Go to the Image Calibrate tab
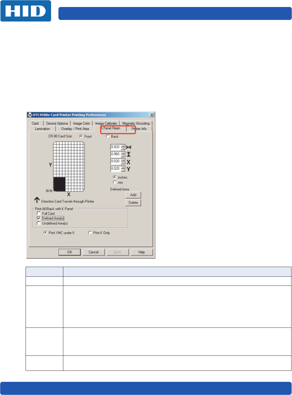 (106, 123)
